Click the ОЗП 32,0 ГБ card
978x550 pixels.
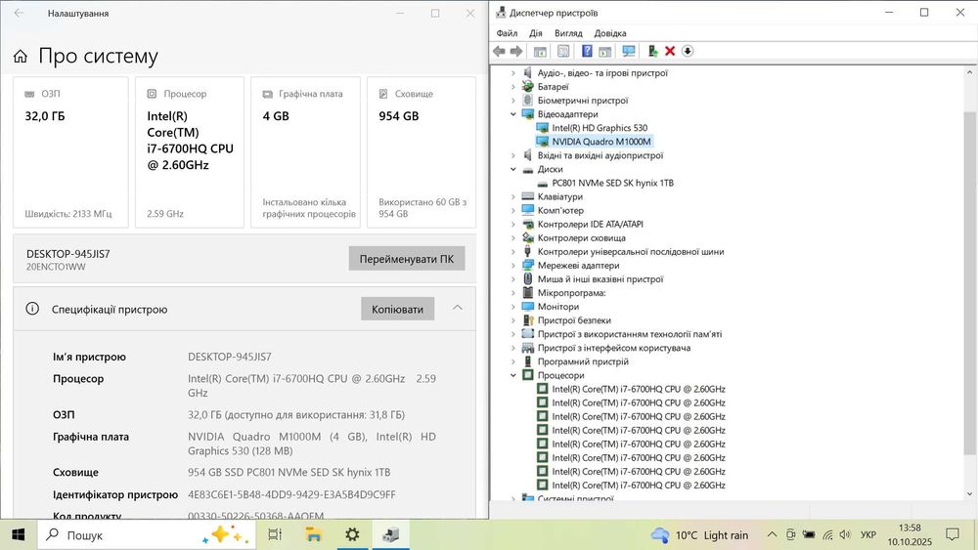[x=70, y=152]
